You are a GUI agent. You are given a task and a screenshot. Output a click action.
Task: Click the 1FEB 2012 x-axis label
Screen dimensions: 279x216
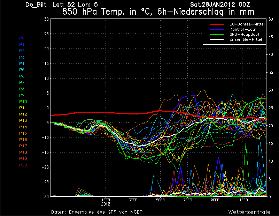(106, 202)
